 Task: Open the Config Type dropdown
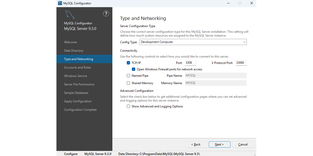tap(193, 42)
